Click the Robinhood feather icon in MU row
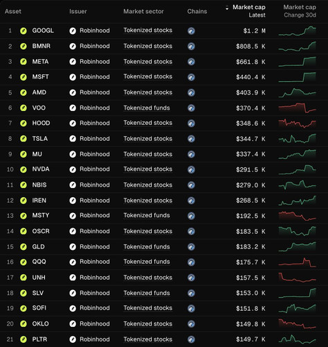The height and width of the screenshot is (347, 328). point(73,154)
